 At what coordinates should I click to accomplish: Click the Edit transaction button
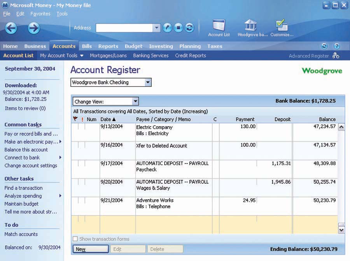click(128, 249)
